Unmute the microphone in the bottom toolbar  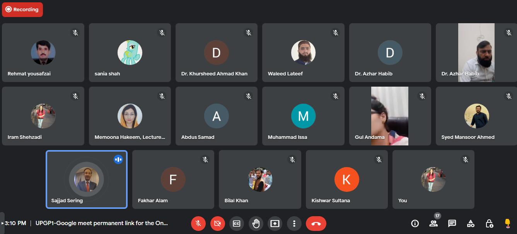tap(198, 224)
